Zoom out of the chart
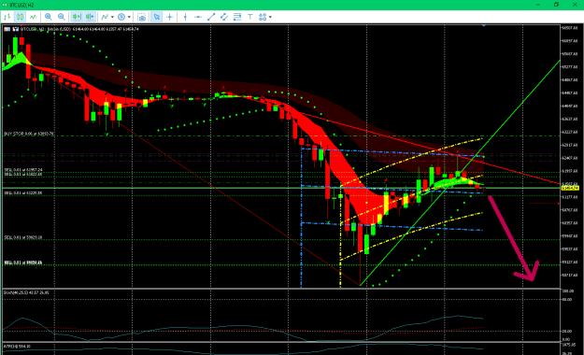The image size is (584, 355). point(62,17)
